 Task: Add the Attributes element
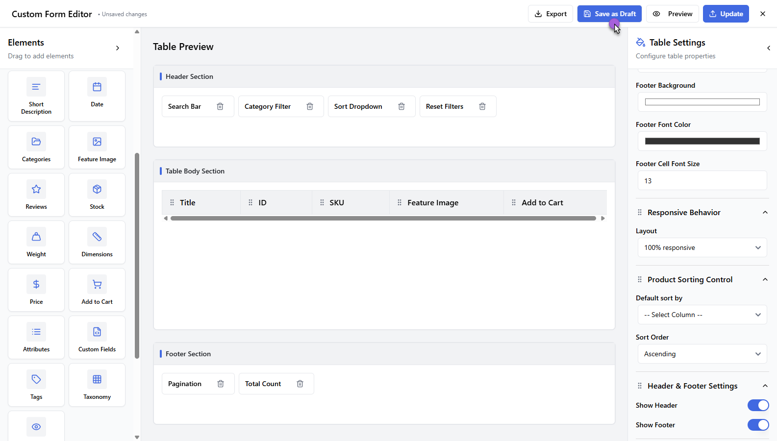36,337
